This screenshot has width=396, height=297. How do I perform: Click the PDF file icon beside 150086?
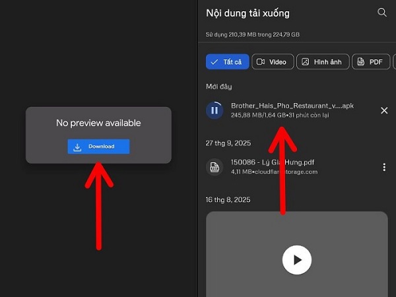pos(214,167)
